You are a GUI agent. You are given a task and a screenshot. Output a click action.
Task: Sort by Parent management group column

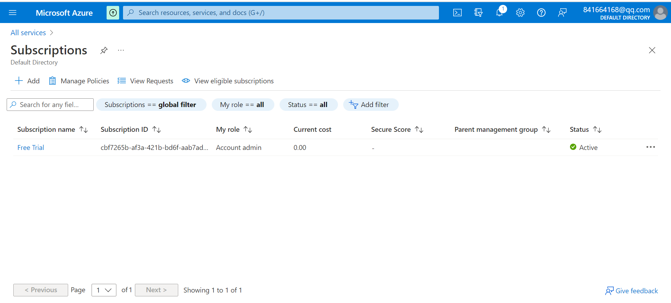503,130
